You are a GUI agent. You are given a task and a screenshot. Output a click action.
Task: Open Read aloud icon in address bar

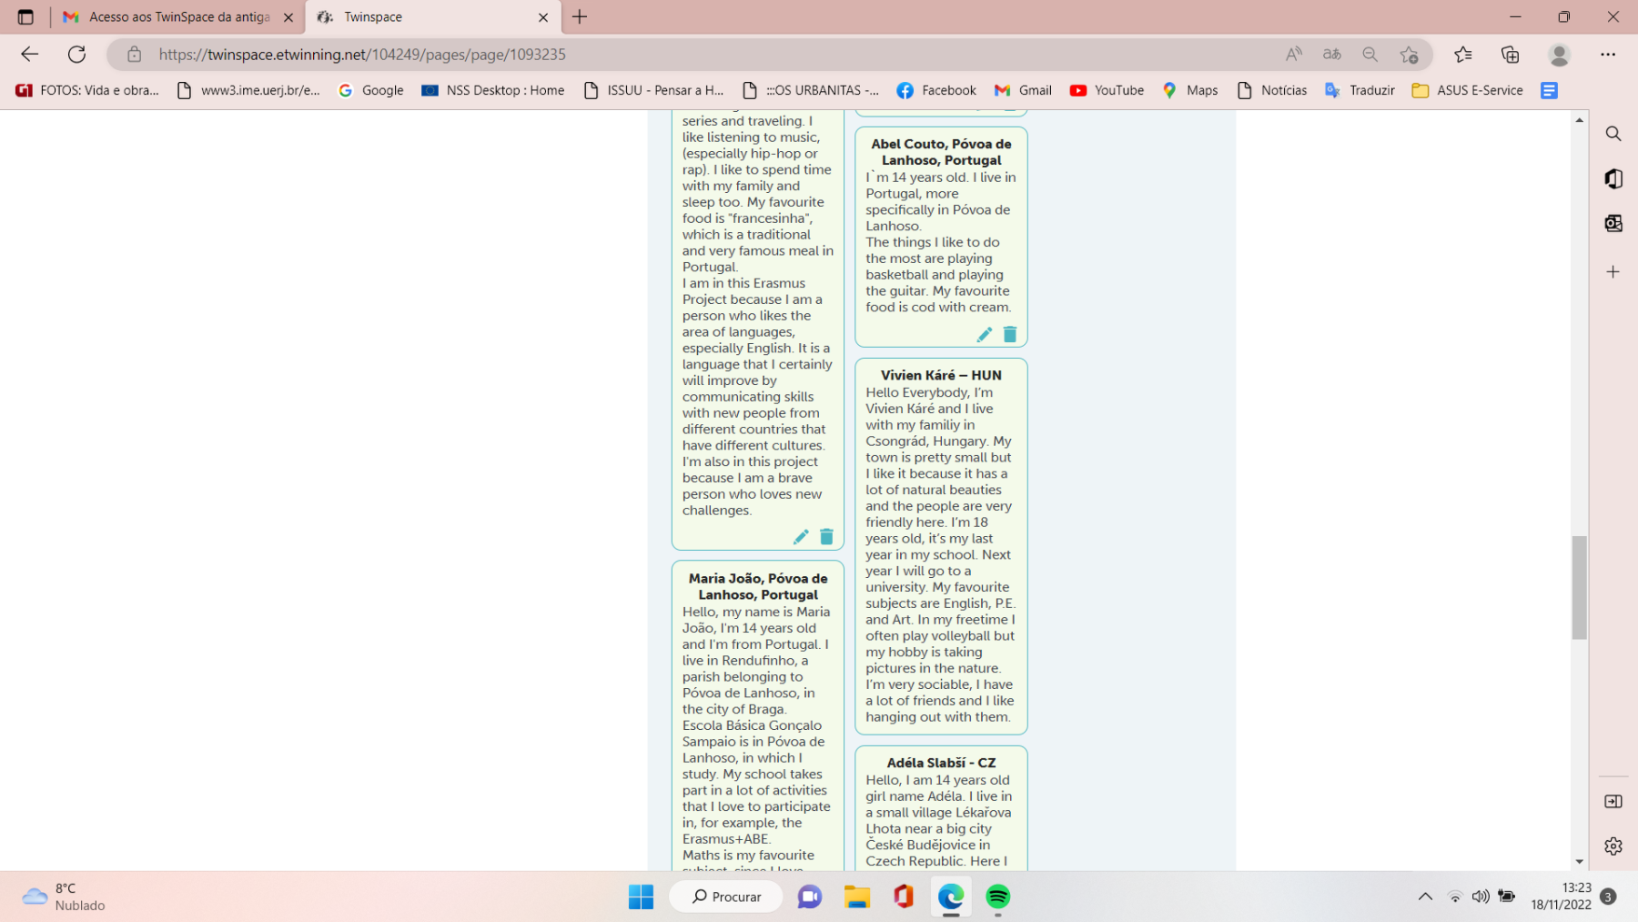click(1293, 55)
